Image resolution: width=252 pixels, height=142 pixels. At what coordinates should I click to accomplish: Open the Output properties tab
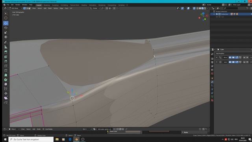tap(212, 62)
